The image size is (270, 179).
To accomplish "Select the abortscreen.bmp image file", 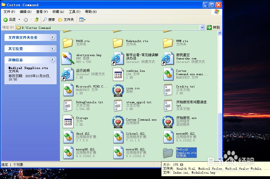I will 68,58.
